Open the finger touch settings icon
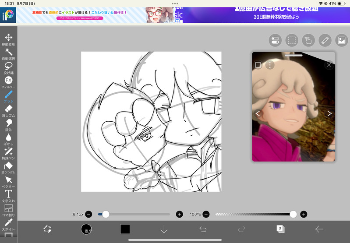 pyautogui.click(x=308, y=40)
